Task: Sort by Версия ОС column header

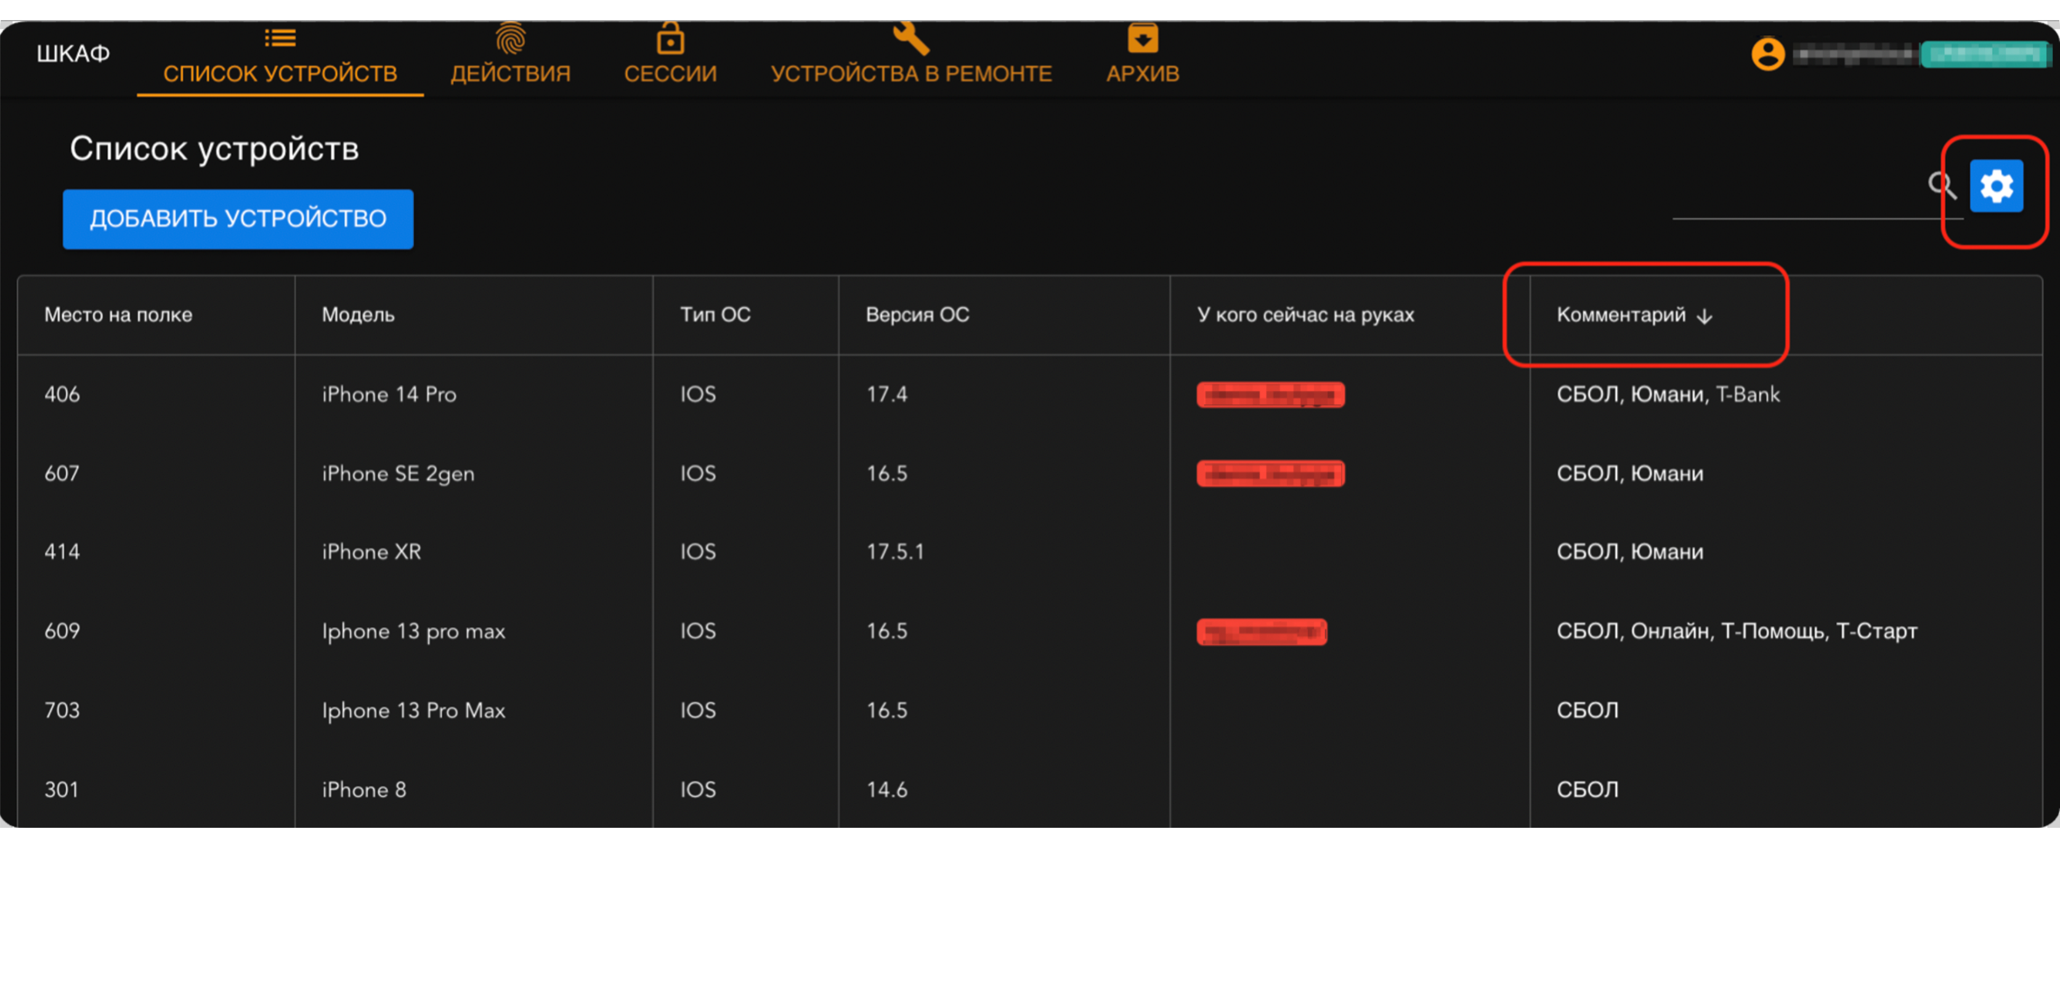Action: click(917, 315)
